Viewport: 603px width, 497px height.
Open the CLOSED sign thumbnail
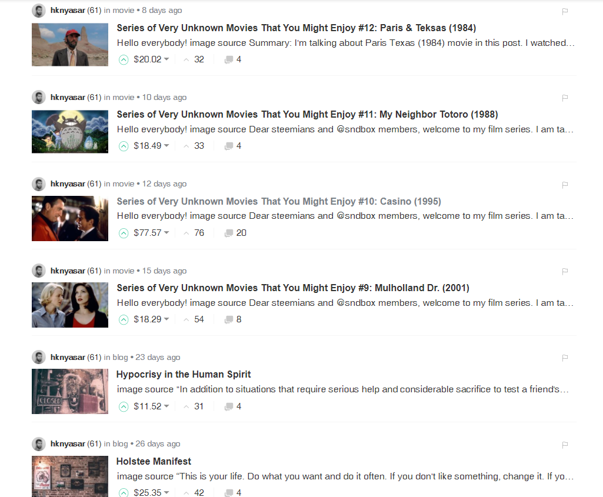(70, 391)
